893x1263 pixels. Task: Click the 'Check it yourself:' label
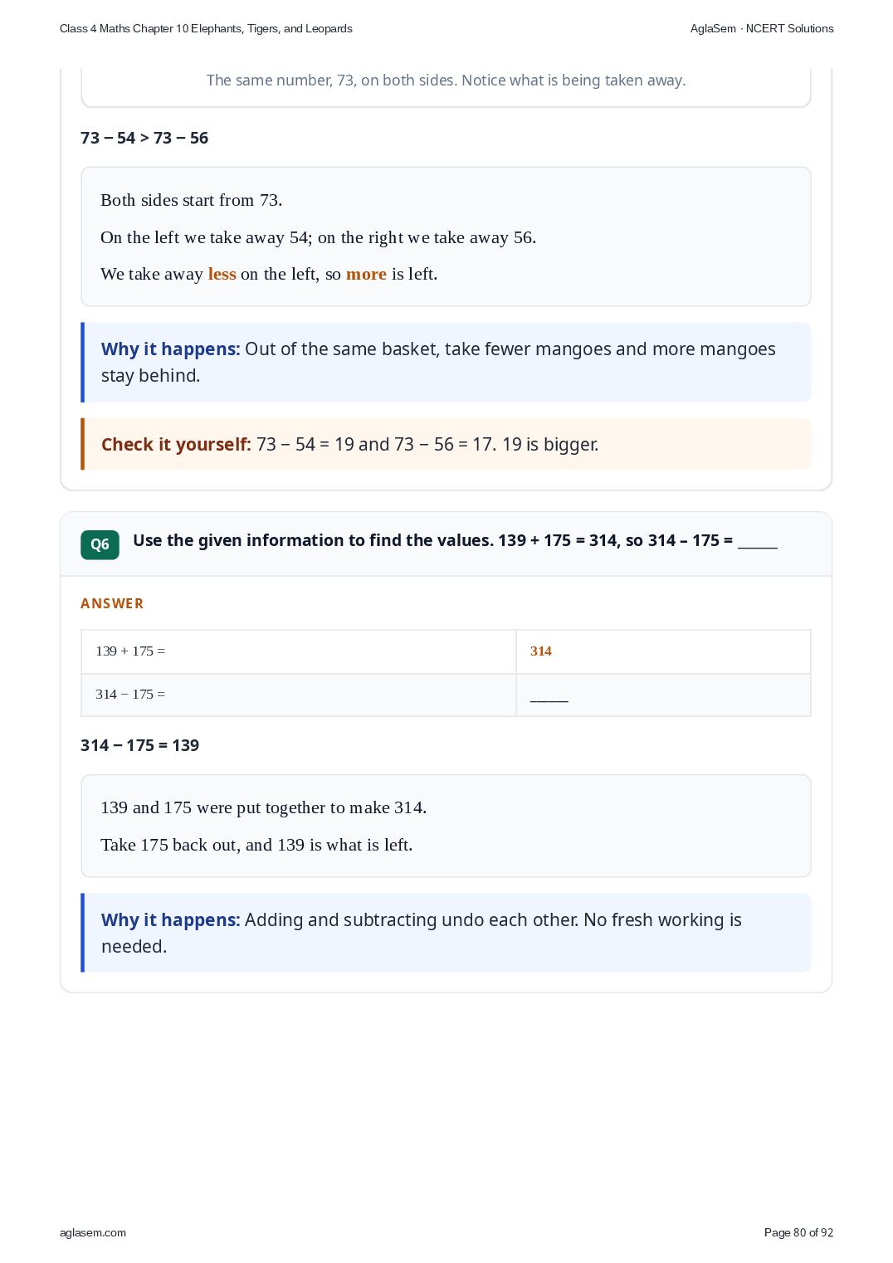176,444
